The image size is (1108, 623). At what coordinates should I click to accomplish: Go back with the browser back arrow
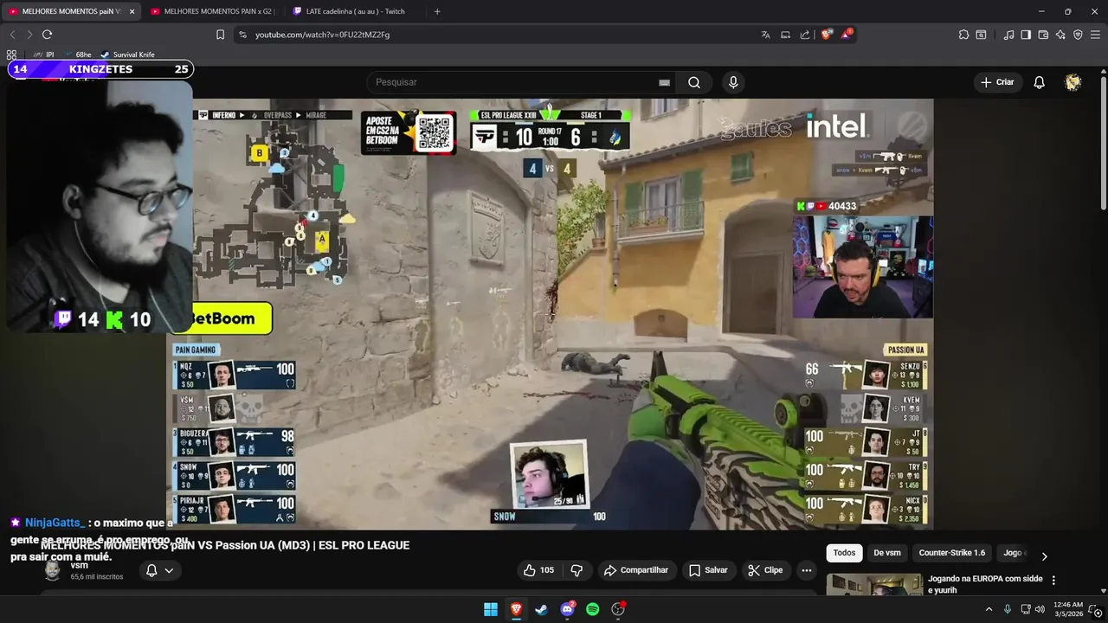click(x=12, y=35)
